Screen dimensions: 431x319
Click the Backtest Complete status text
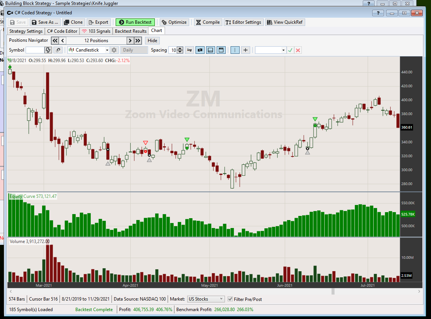coord(94,309)
